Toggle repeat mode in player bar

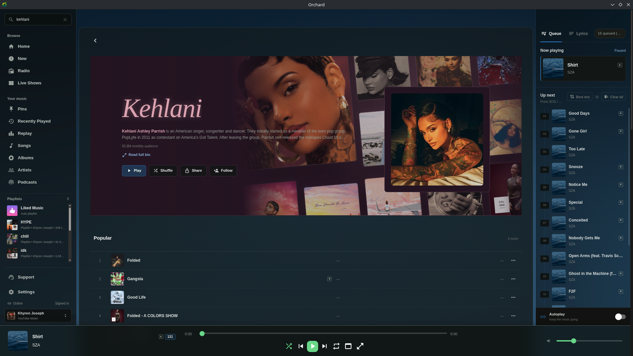[336, 346]
